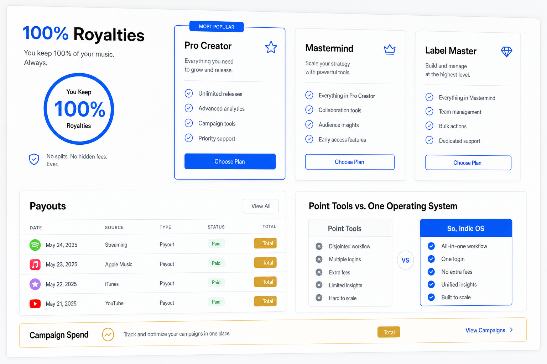This screenshot has width=547, height=364.
Task: Click the TOTAL column header
Action: point(269,226)
